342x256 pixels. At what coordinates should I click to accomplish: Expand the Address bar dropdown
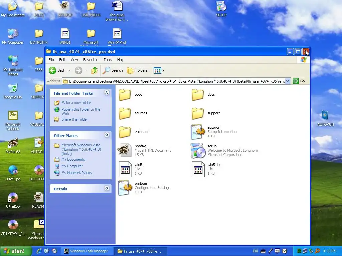click(288, 81)
